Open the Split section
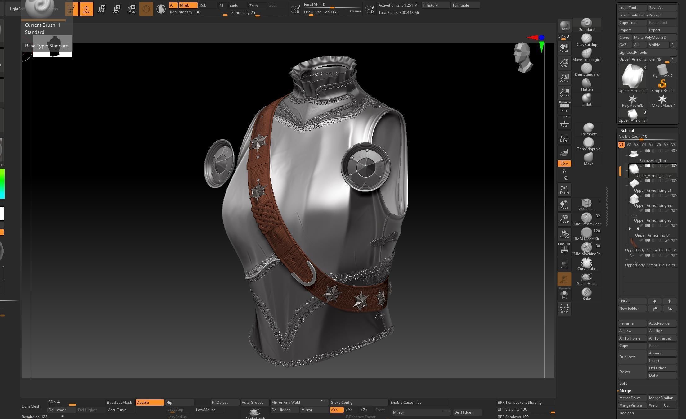The image size is (686, 419). pos(623,383)
